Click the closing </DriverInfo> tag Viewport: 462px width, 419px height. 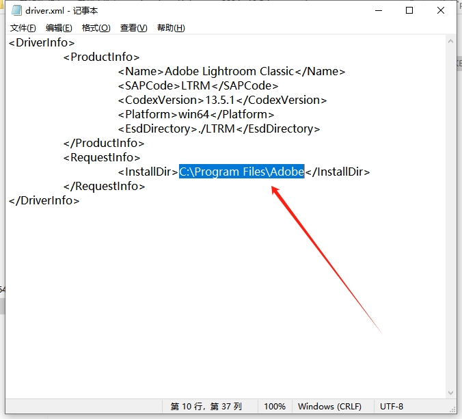tap(44, 201)
